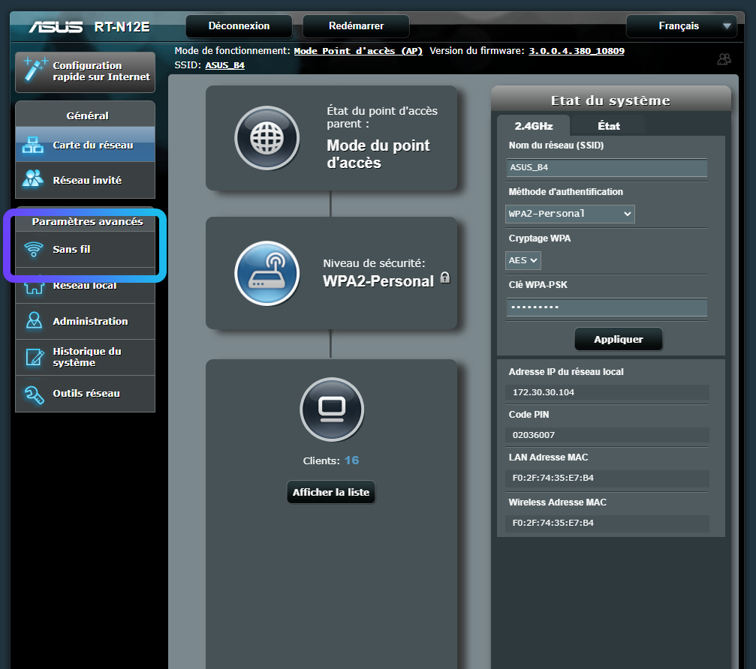Screen dimensions: 756x669
Task: Click the blue router security icon
Action: [267, 273]
